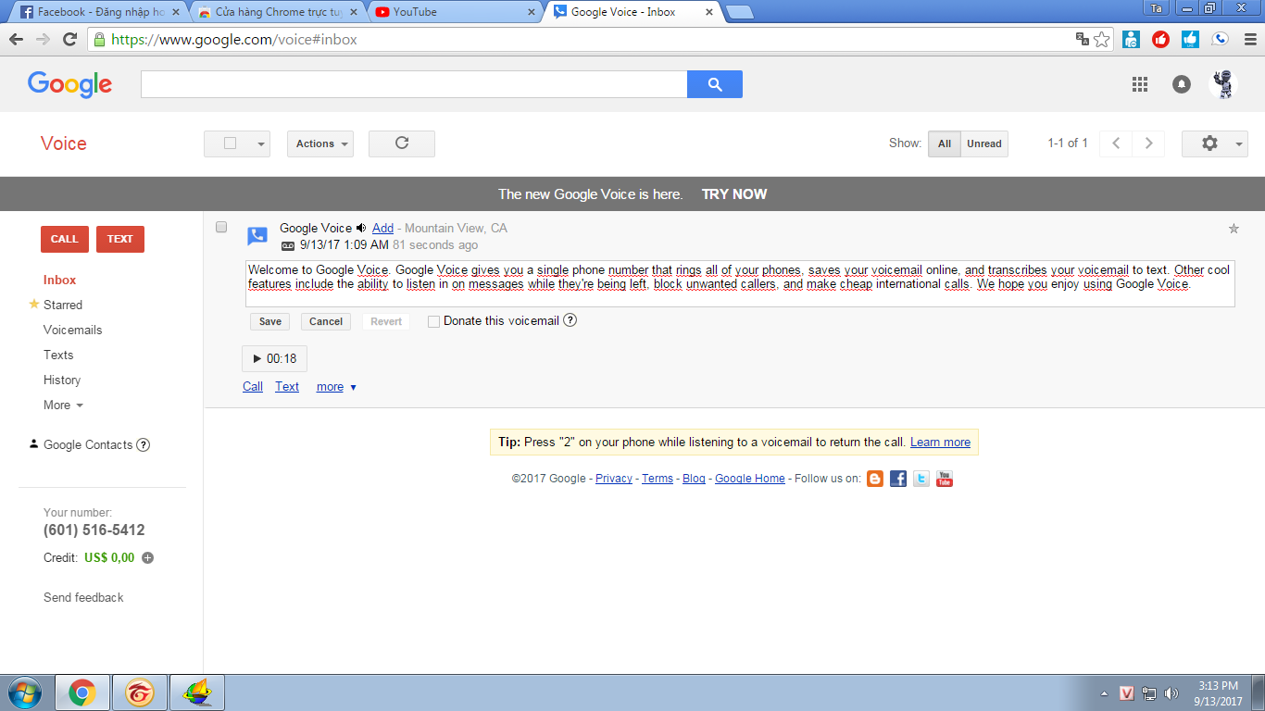
Task: Enable Donate this voicemail checkbox
Action: pyautogui.click(x=433, y=321)
